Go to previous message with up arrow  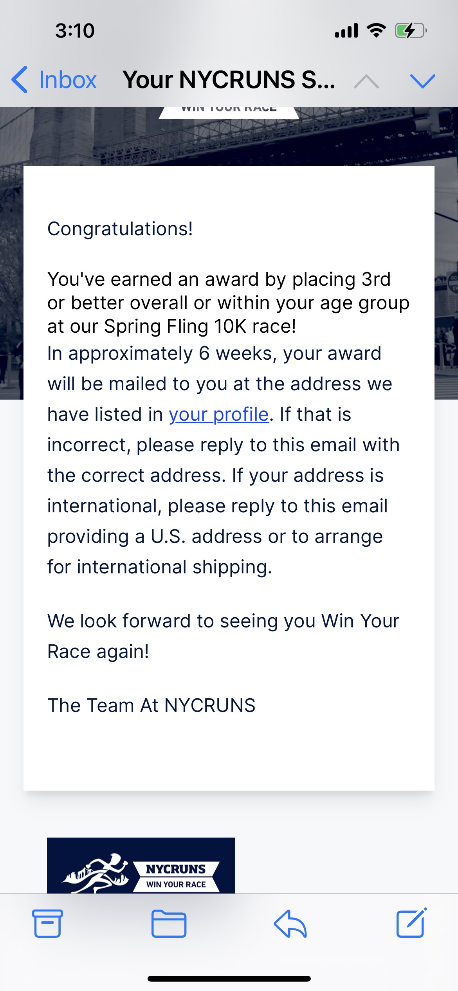pyautogui.click(x=366, y=81)
